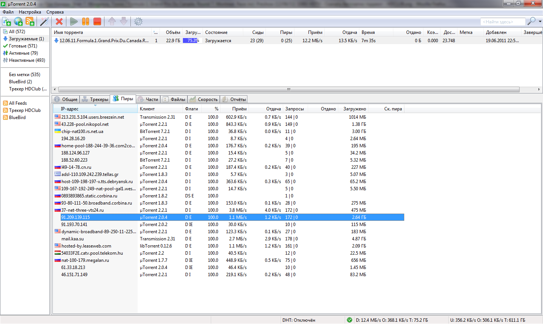Switch to the Трекеры tab
This screenshot has width=543, height=324.
point(95,99)
